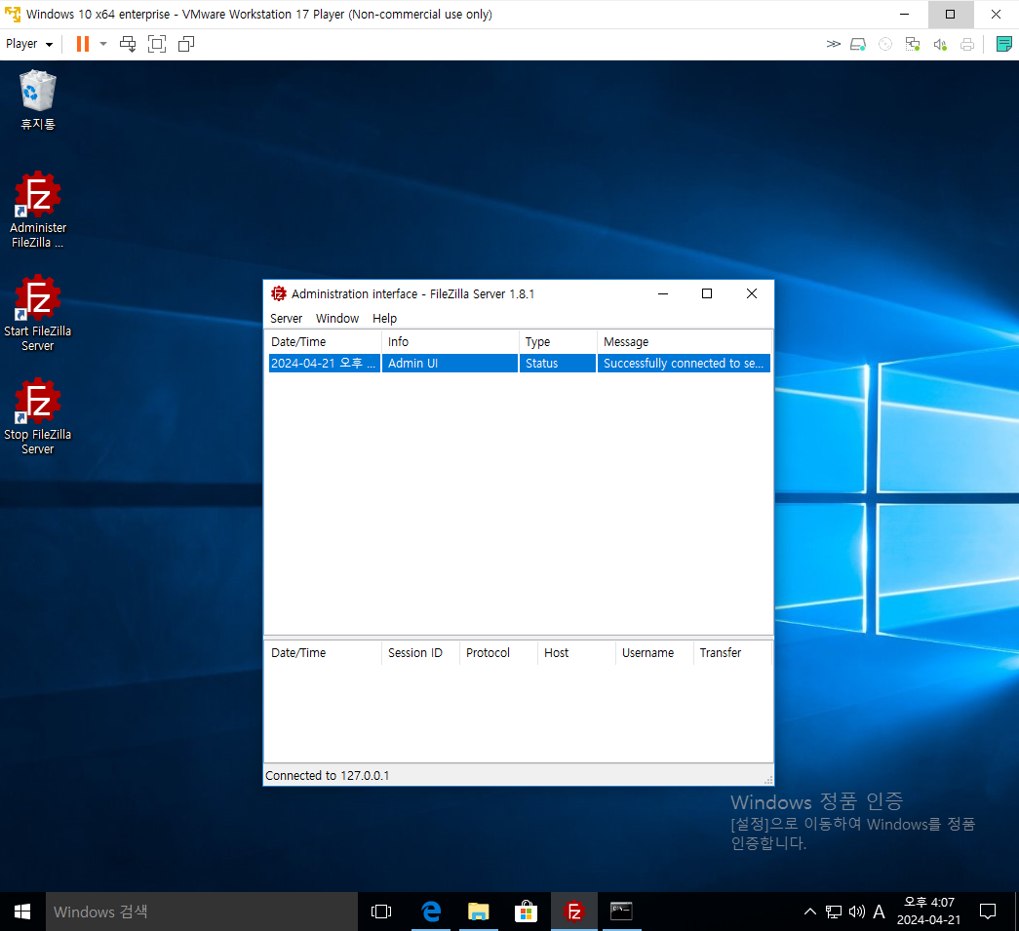This screenshot has width=1019, height=931.
Task: Click the VMware CD/DVD device icon
Action: (885, 44)
